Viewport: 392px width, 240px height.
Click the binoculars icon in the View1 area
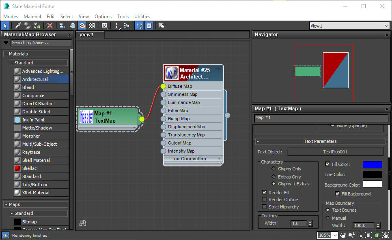click(x=83, y=223)
